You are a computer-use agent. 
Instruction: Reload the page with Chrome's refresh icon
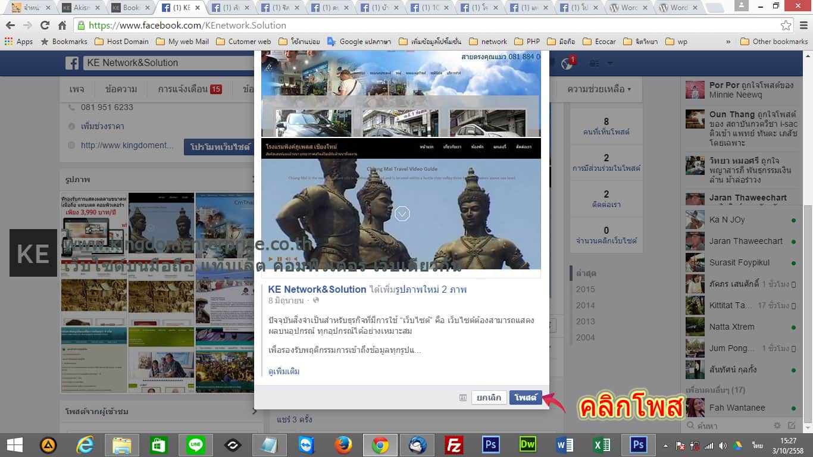pos(45,26)
